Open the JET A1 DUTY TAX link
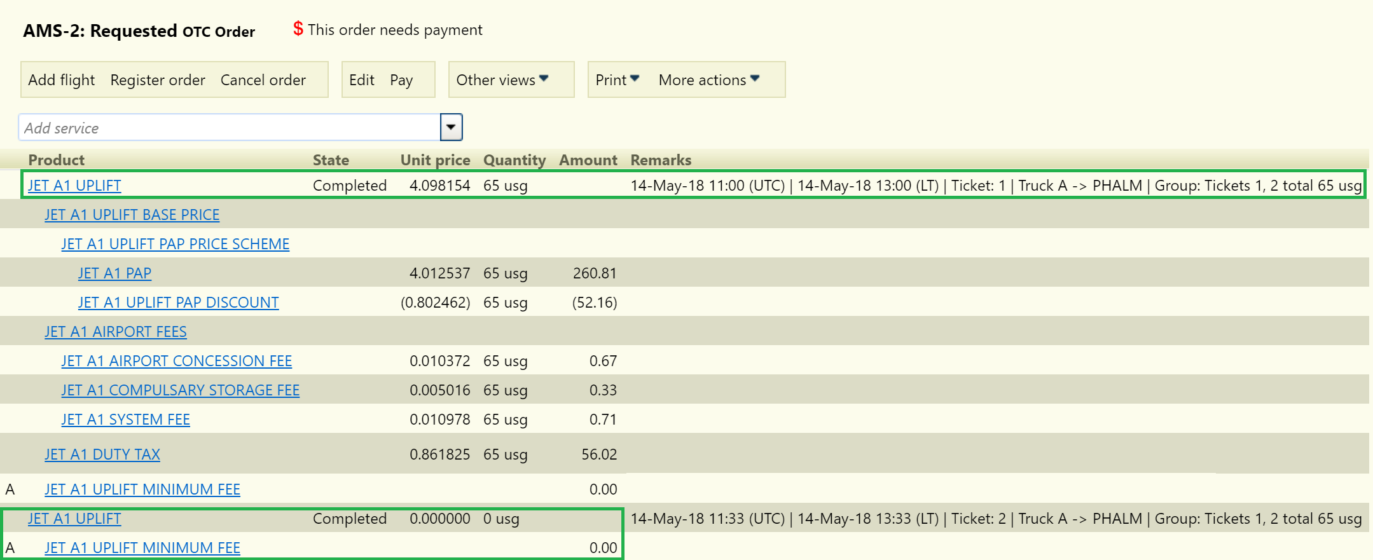 (x=102, y=454)
